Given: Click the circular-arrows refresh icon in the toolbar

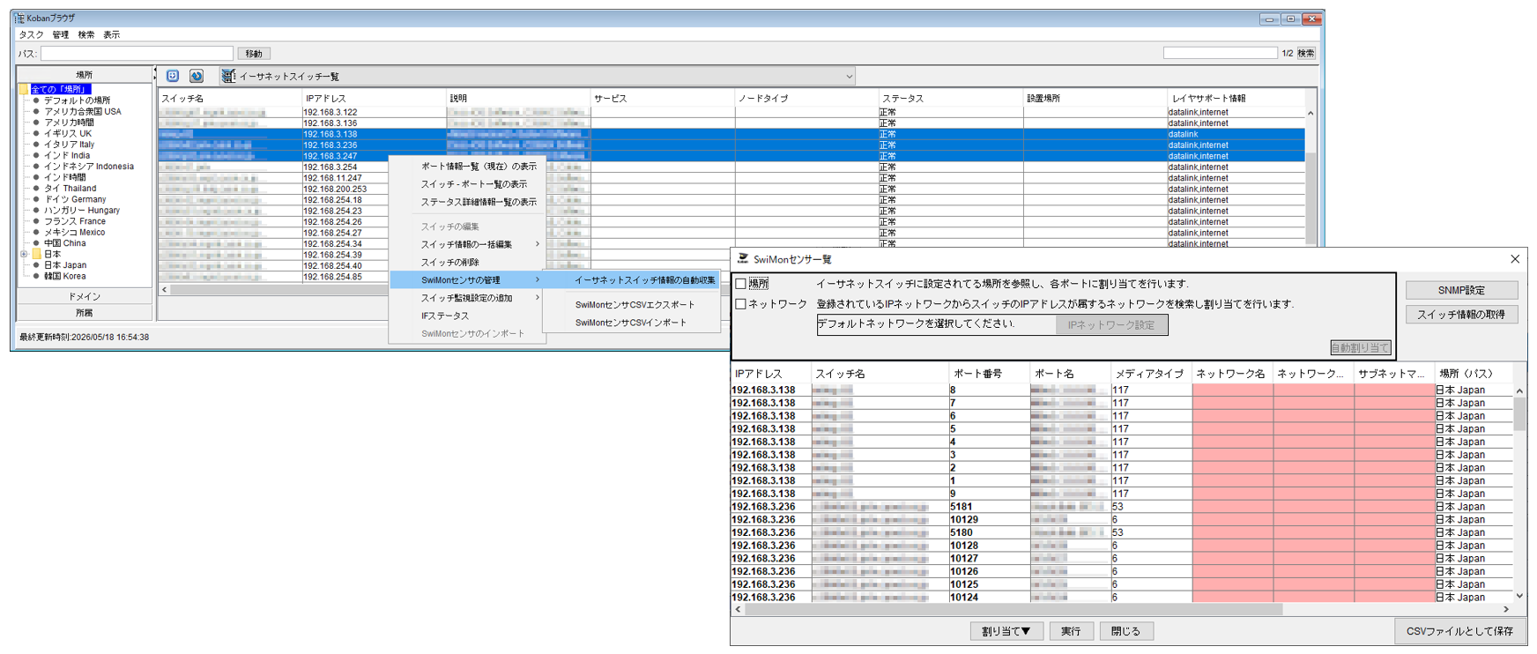Looking at the screenshot, I should 197,77.
